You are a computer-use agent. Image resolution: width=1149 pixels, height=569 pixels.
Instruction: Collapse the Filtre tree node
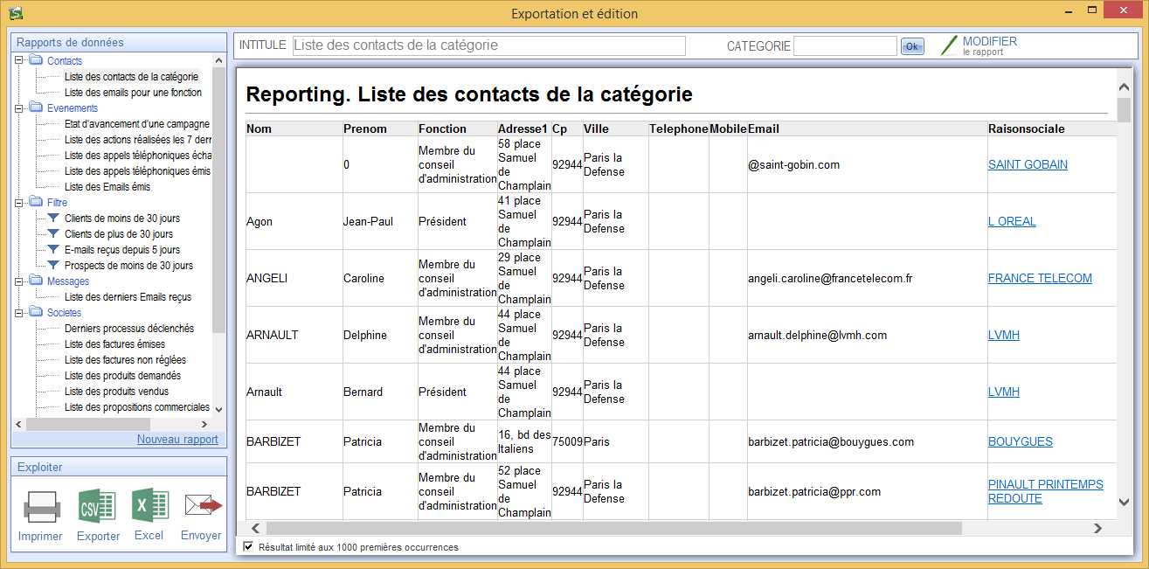point(19,203)
